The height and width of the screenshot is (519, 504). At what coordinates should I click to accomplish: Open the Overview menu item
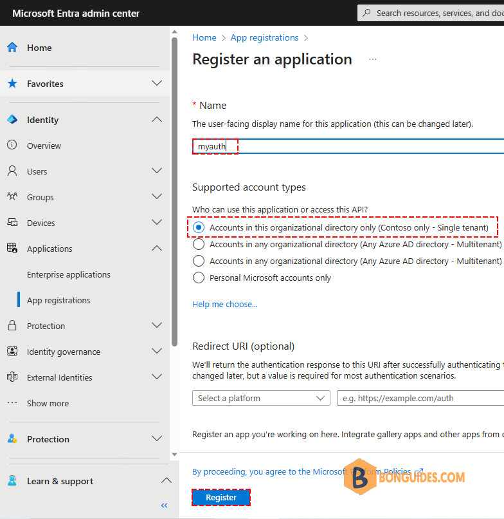44,146
